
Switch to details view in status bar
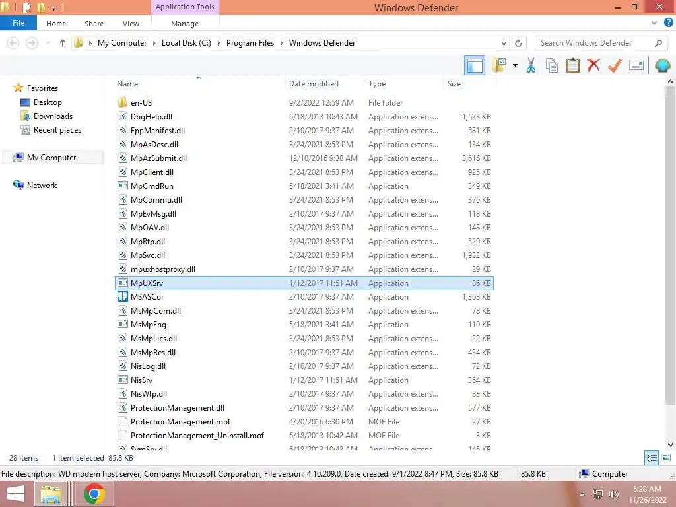652,458
